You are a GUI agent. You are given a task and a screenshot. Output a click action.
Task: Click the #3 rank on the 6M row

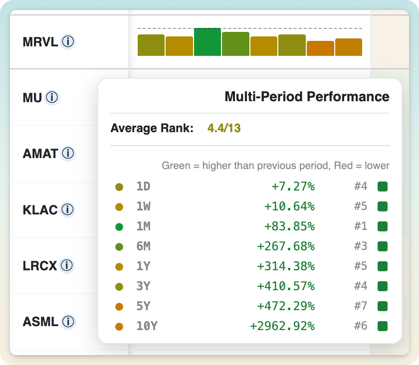(x=361, y=246)
